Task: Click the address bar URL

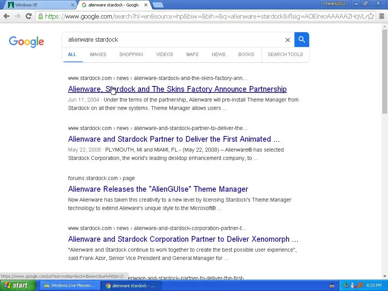Action: click(x=205, y=16)
